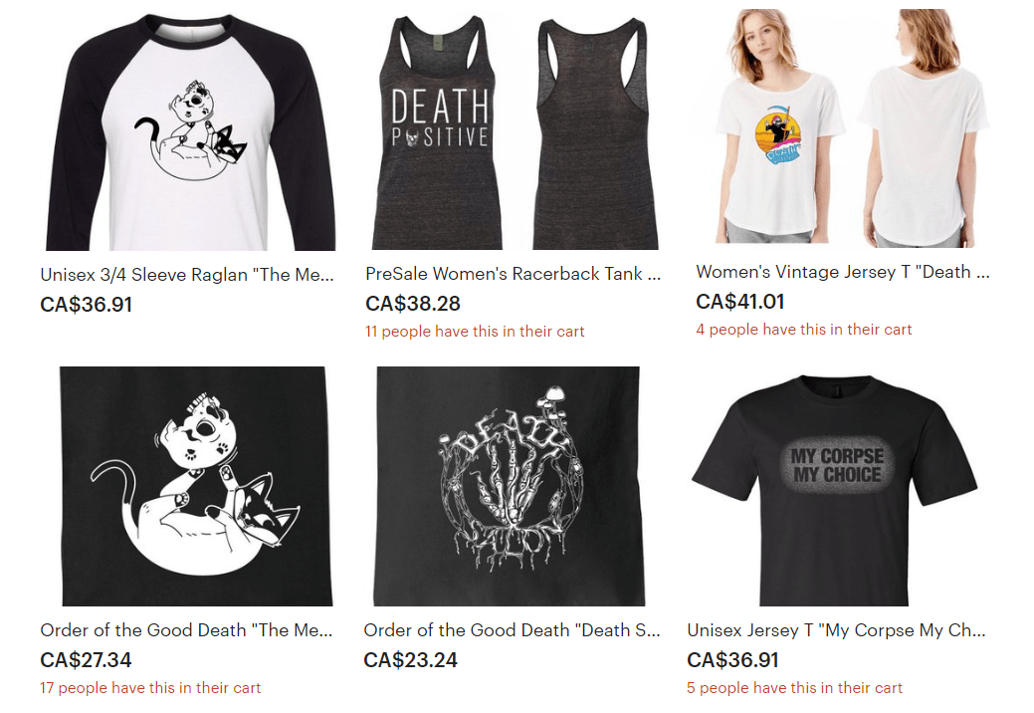Click the CA$38.28 price of racerback tank

pos(413,304)
